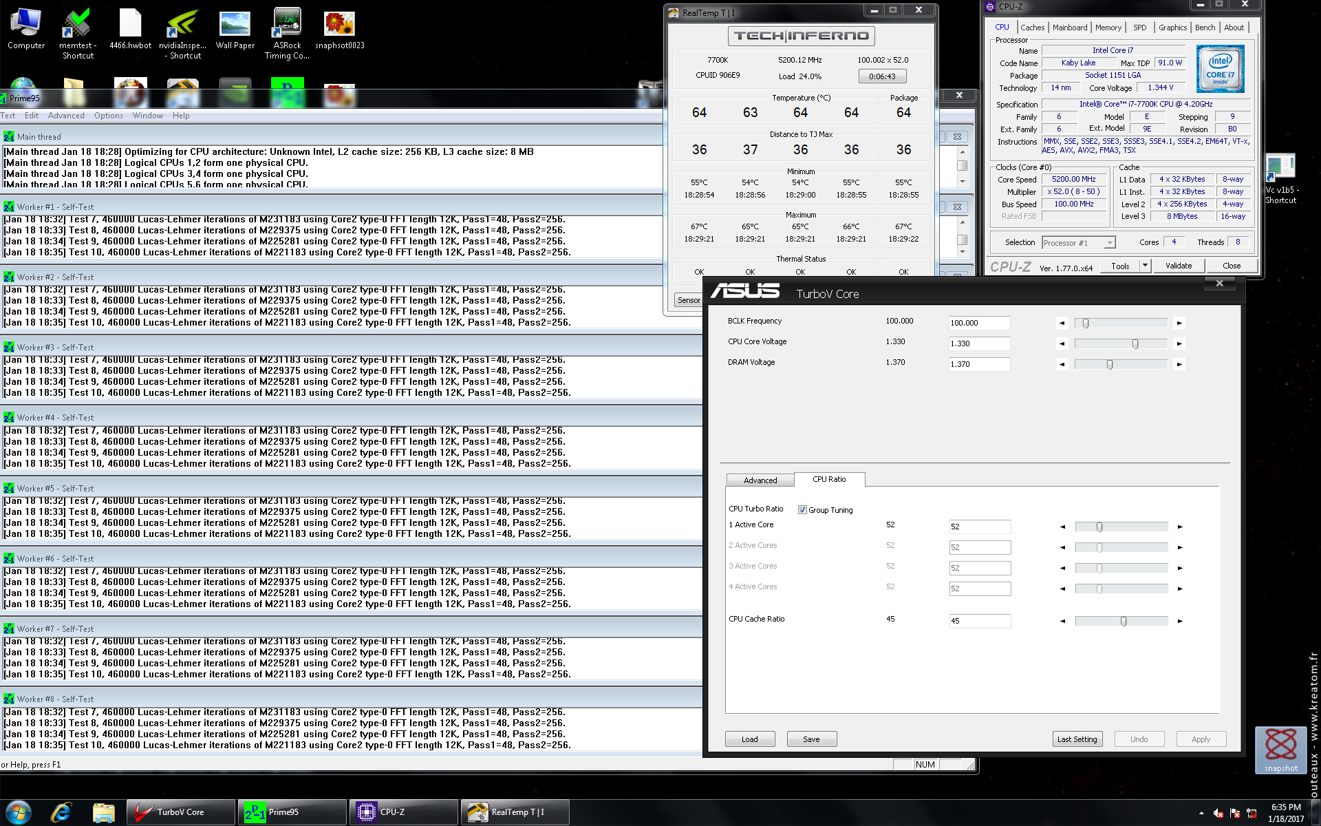Click the Last Setting button
Image resolution: width=1321 pixels, height=826 pixels.
[1077, 739]
